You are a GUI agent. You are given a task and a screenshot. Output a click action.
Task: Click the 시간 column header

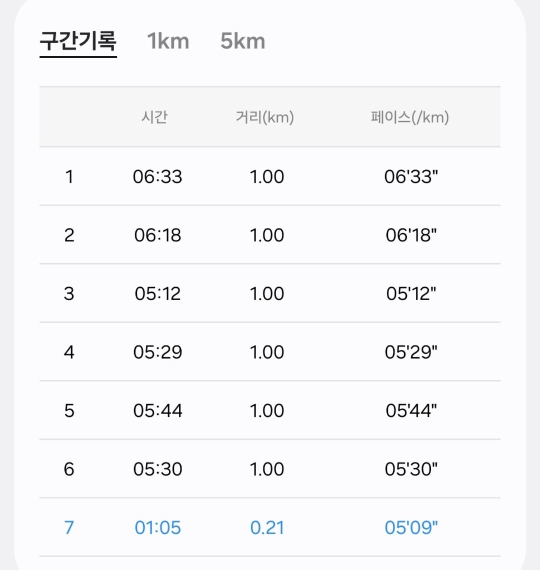(x=154, y=117)
